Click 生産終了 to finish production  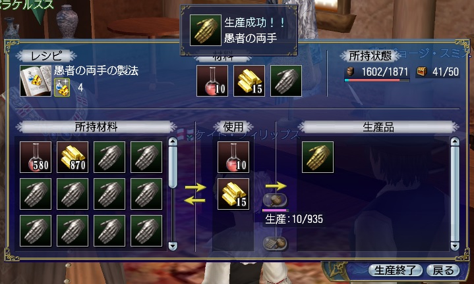(x=395, y=270)
